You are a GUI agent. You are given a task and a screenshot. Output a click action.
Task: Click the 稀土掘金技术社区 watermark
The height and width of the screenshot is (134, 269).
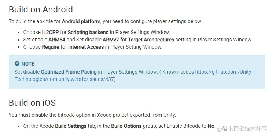point(242,129)
